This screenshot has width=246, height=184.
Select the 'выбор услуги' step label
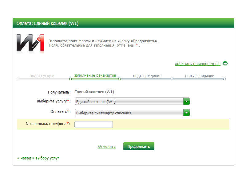pyautogui.click(x=43, y=75)
